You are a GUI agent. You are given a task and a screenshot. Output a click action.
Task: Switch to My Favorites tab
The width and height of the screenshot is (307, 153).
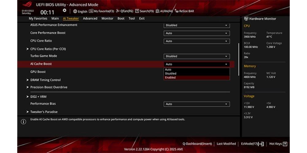(x=38, y=18)
